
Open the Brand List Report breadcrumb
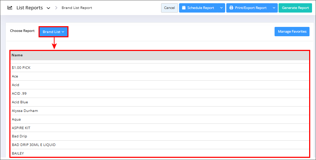[x=77, y=8]
